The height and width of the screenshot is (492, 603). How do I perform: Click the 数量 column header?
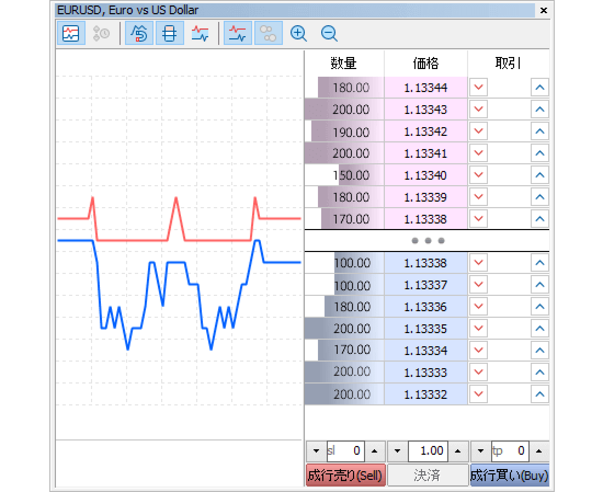[344, 63]
